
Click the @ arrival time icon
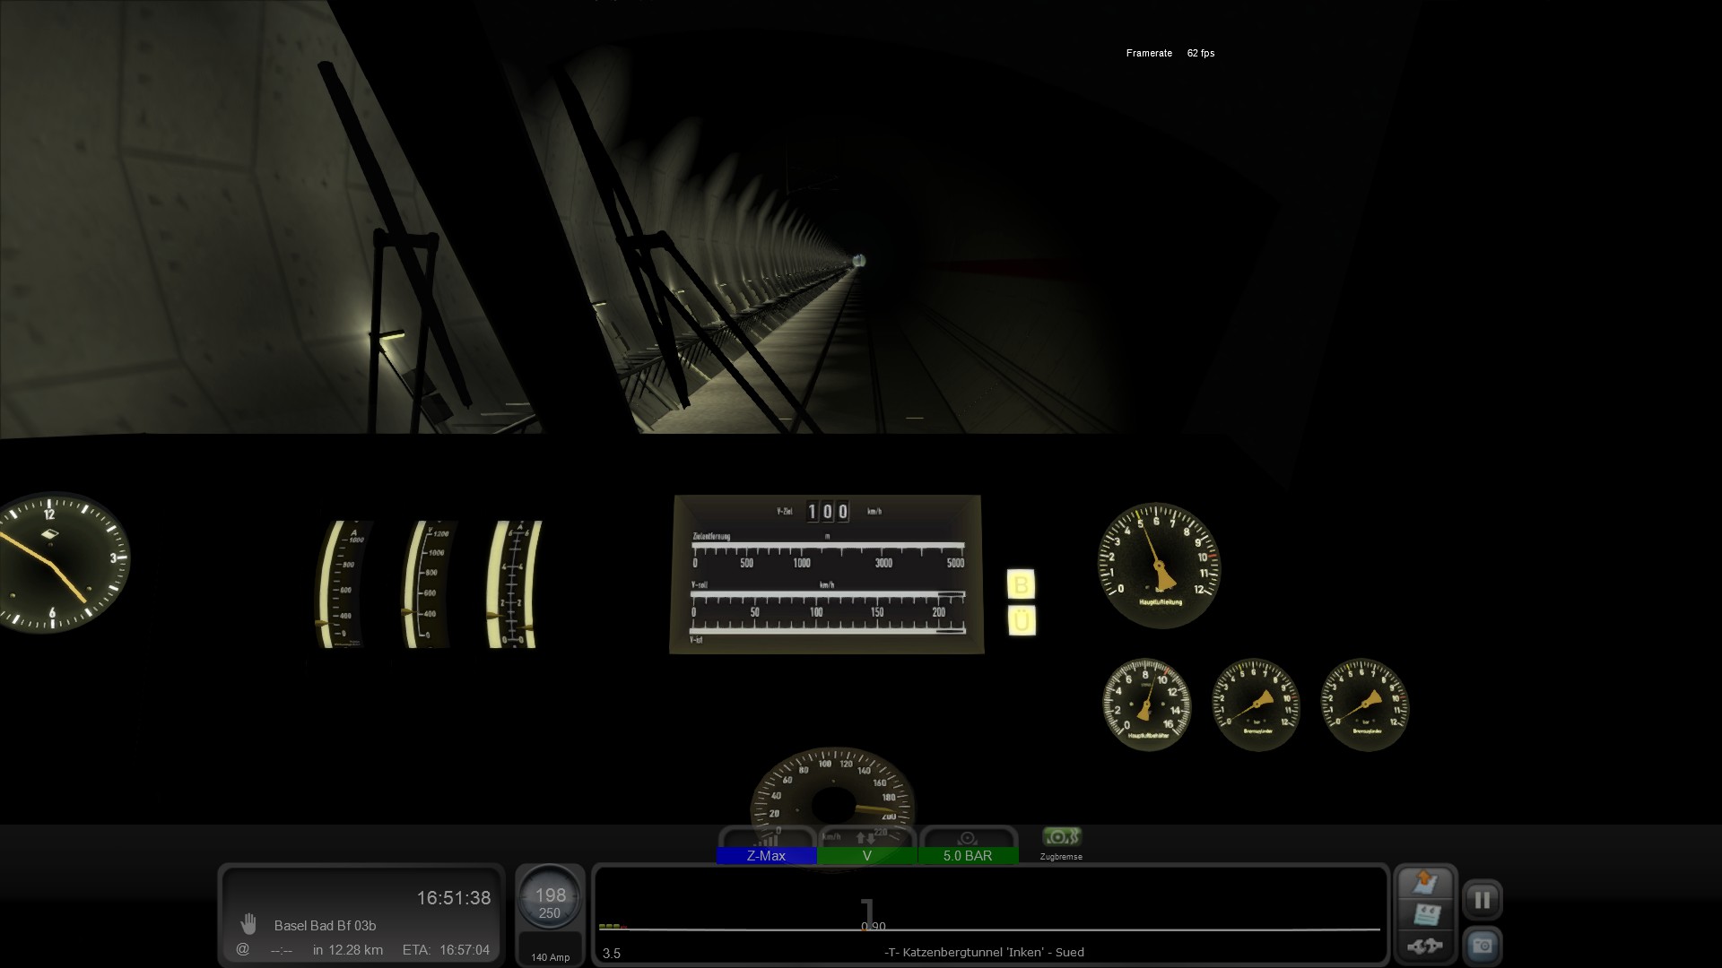tap(242, 949)
